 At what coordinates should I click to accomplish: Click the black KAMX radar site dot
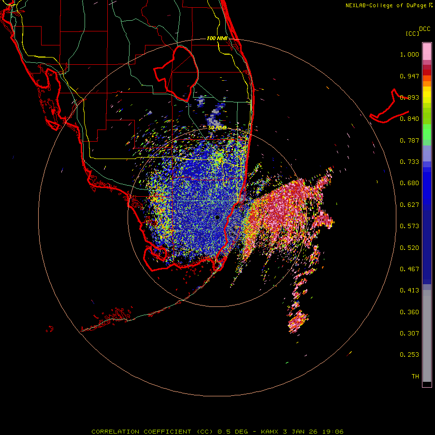pos(217,217)
